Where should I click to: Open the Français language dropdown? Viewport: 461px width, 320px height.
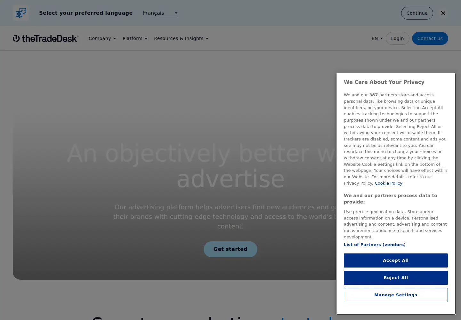[x=160, y=13]
